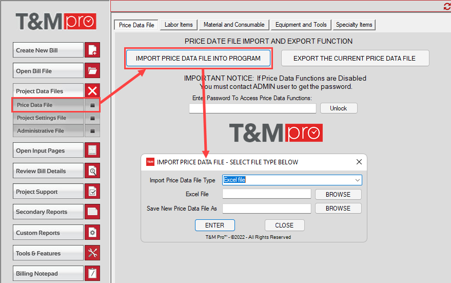Click the Open Input Pages sheet icon
Viewport: 451px width, 283px height.
click(92, 150)
